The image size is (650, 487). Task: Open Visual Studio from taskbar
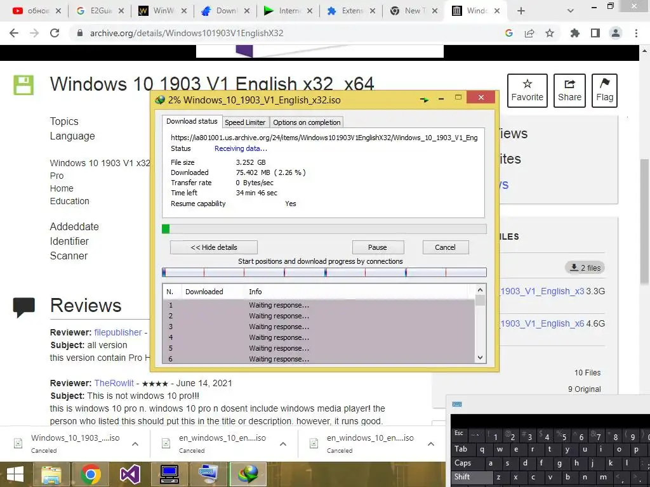pos(129,474)
